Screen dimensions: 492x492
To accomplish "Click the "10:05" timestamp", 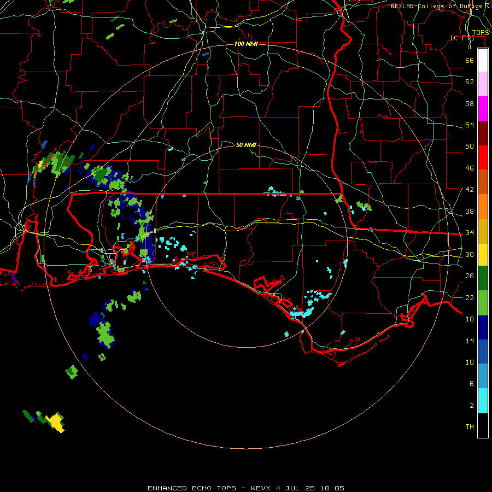I will click(x=332, y=488).
